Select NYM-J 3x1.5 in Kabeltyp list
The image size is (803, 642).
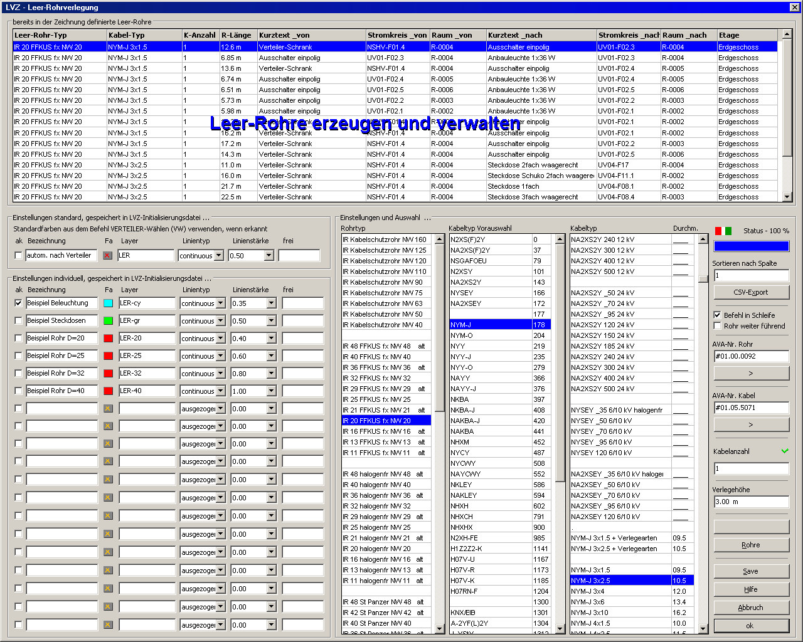pyautogui.click(x=632, y=570)
